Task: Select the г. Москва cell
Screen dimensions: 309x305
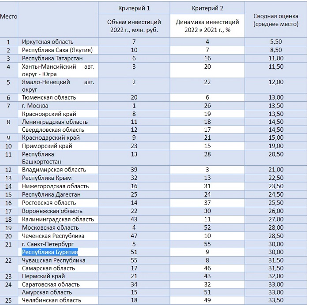Action: [35, 106]
